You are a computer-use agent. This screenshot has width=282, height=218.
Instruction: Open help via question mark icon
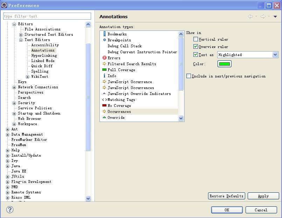point(10,210)
